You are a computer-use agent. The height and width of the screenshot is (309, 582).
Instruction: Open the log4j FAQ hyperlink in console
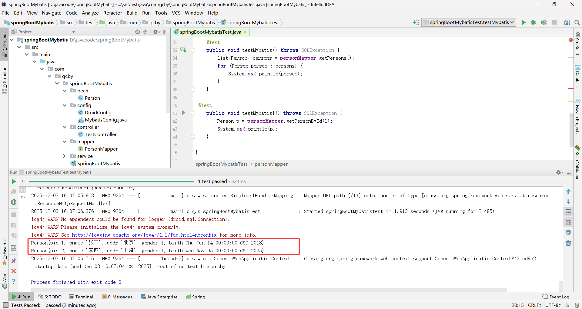pyautogui.click(x=144, y=235)
